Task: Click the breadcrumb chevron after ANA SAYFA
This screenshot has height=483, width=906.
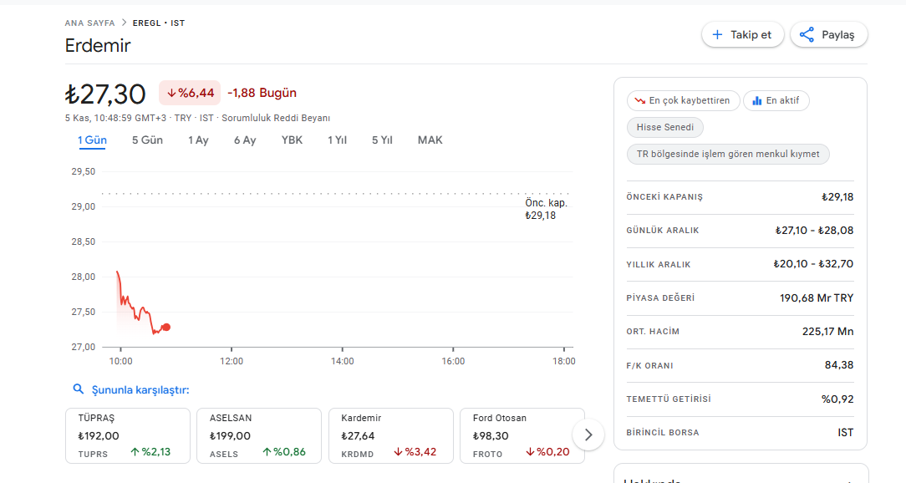Action: point(124,23)
